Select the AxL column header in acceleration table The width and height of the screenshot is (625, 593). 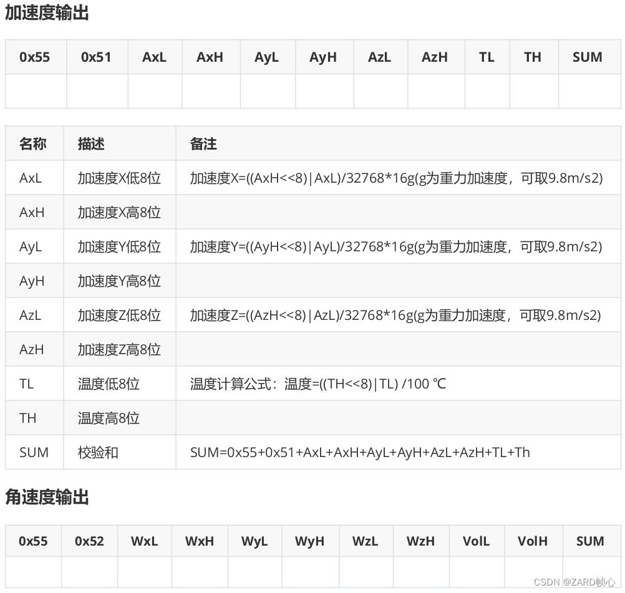[x=155, y=57]
